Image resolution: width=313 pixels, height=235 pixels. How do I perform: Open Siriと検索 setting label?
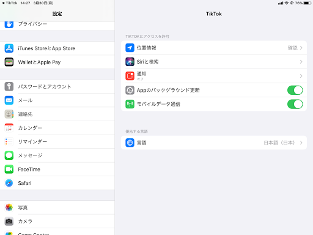147,62
